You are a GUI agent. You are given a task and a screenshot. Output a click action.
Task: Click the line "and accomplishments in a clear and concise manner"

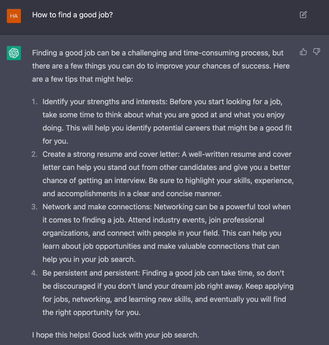click(x=132, y=193)
